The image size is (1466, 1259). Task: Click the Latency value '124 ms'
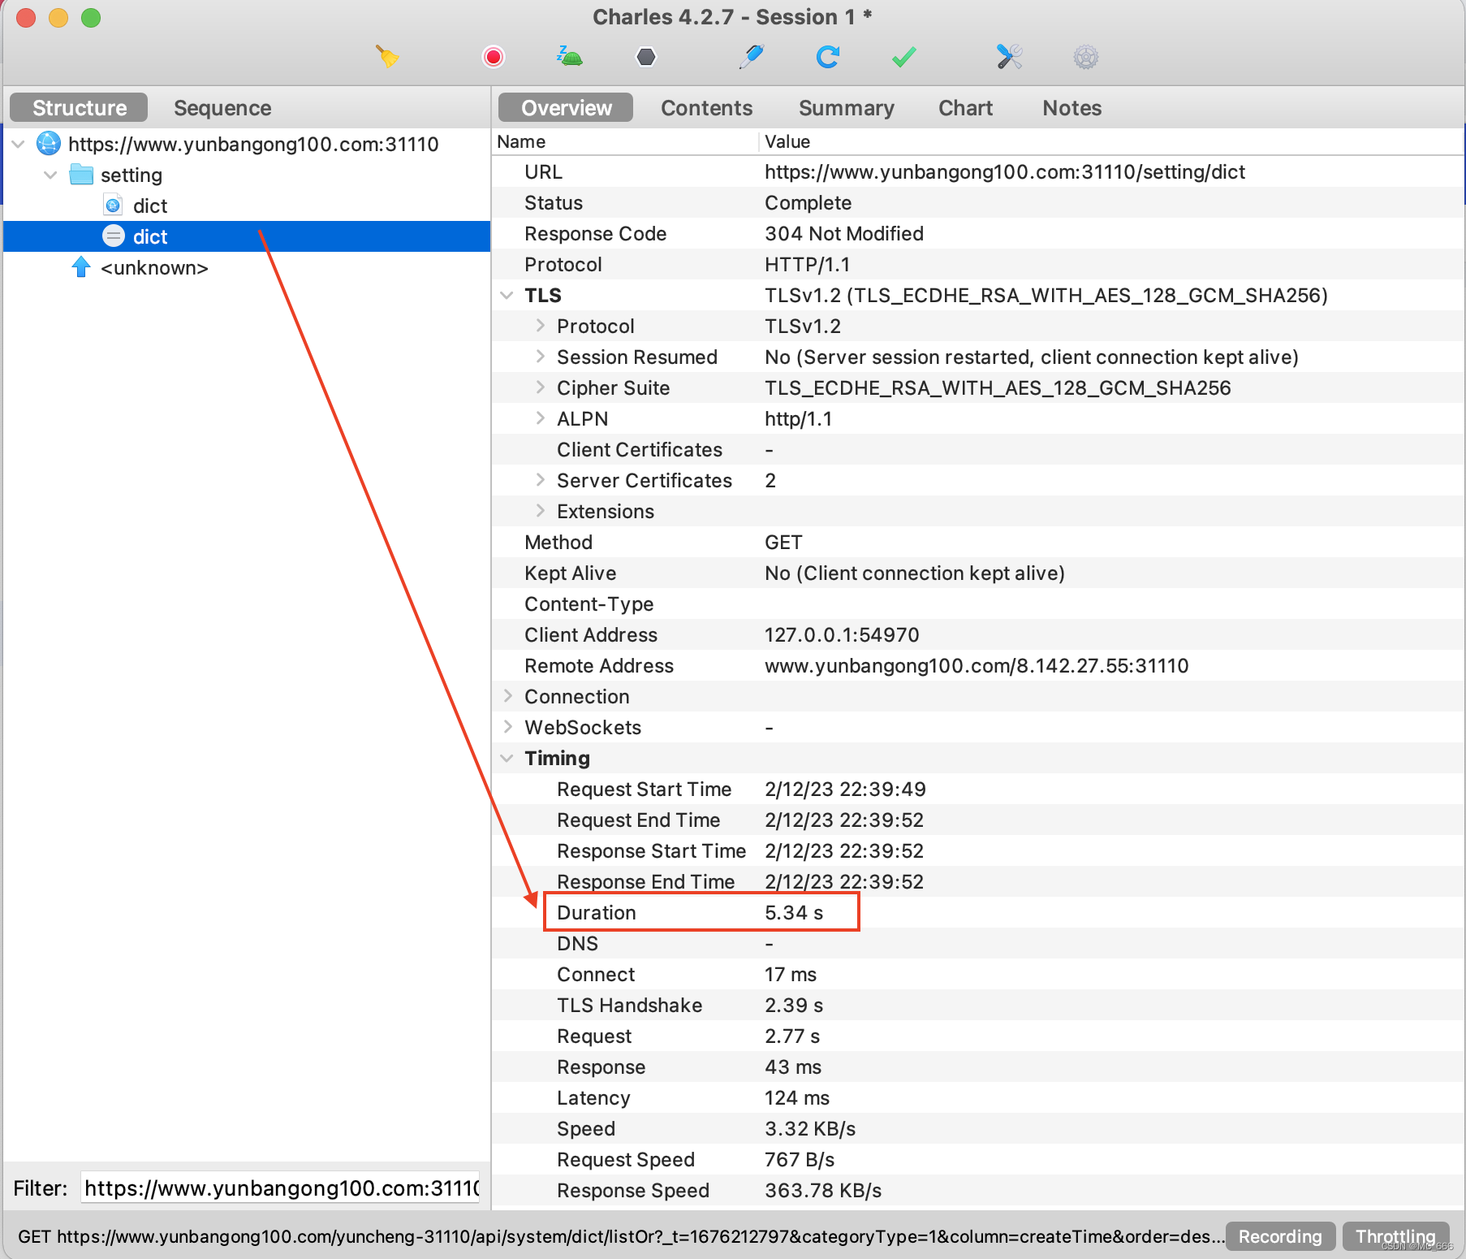pos(797,1098)
